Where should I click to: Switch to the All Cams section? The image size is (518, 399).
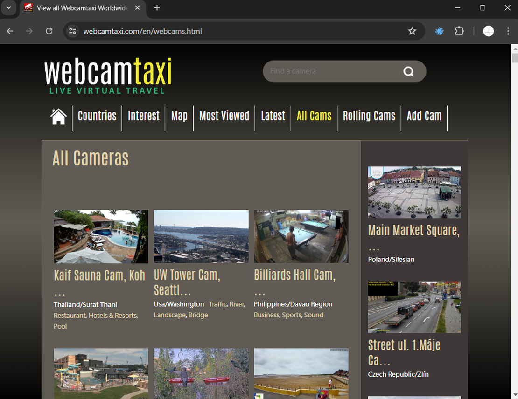314,116
